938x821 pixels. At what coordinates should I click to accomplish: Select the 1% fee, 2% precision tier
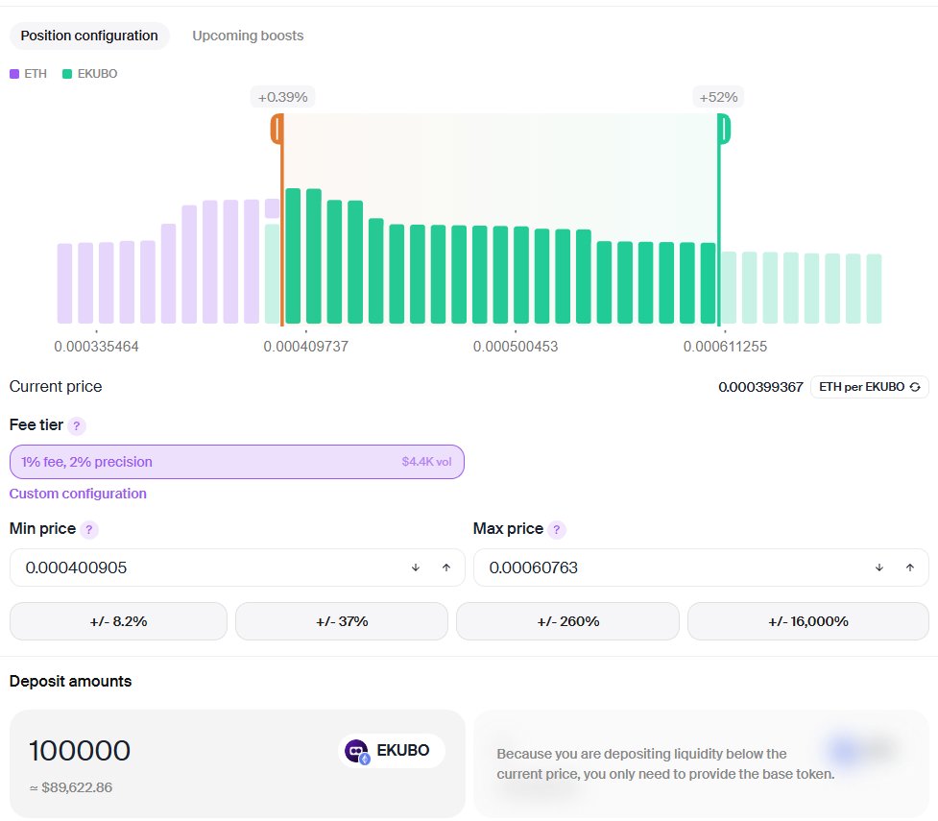(237, 461)
